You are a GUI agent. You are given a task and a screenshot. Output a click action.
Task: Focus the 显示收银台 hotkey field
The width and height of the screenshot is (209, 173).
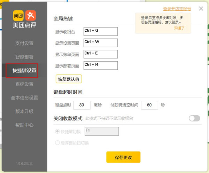(x=101, y=31)
